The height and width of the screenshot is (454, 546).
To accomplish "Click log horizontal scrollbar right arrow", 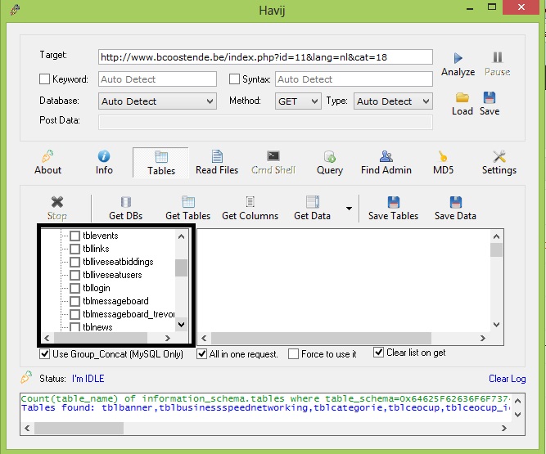I will click(x=504, y=429).
